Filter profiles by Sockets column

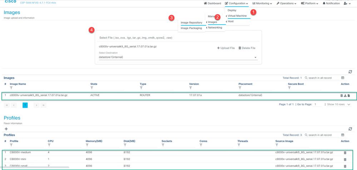click(x=163, y=145)
